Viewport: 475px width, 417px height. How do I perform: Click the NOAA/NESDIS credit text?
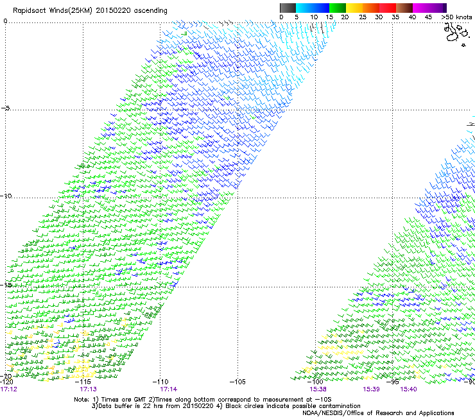click(378, 413)
